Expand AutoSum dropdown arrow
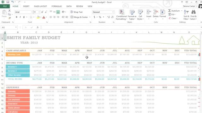202x113 pixels. [x=182, y=11]
